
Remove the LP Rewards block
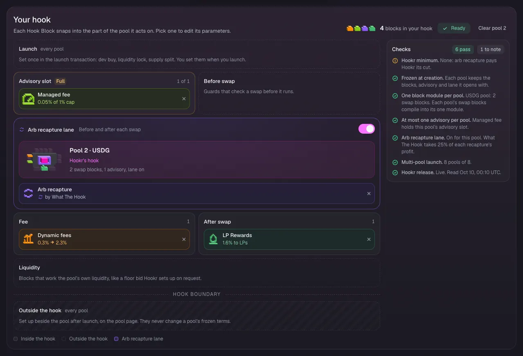coord(369,240)
